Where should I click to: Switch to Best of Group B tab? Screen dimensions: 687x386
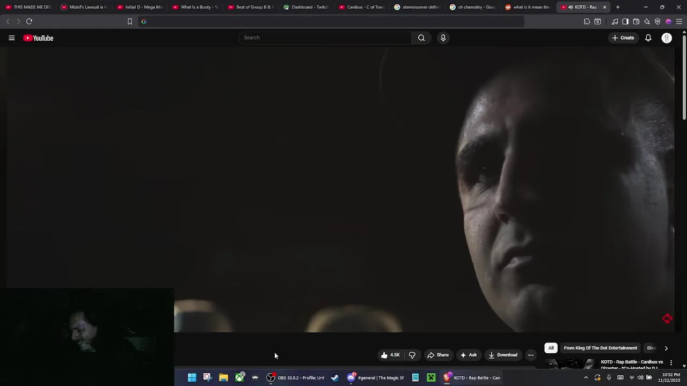251,7
